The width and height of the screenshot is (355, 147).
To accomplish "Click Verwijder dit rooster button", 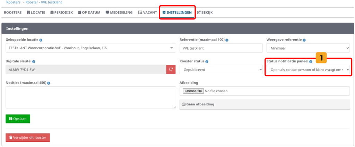I will tap(28, 138).
